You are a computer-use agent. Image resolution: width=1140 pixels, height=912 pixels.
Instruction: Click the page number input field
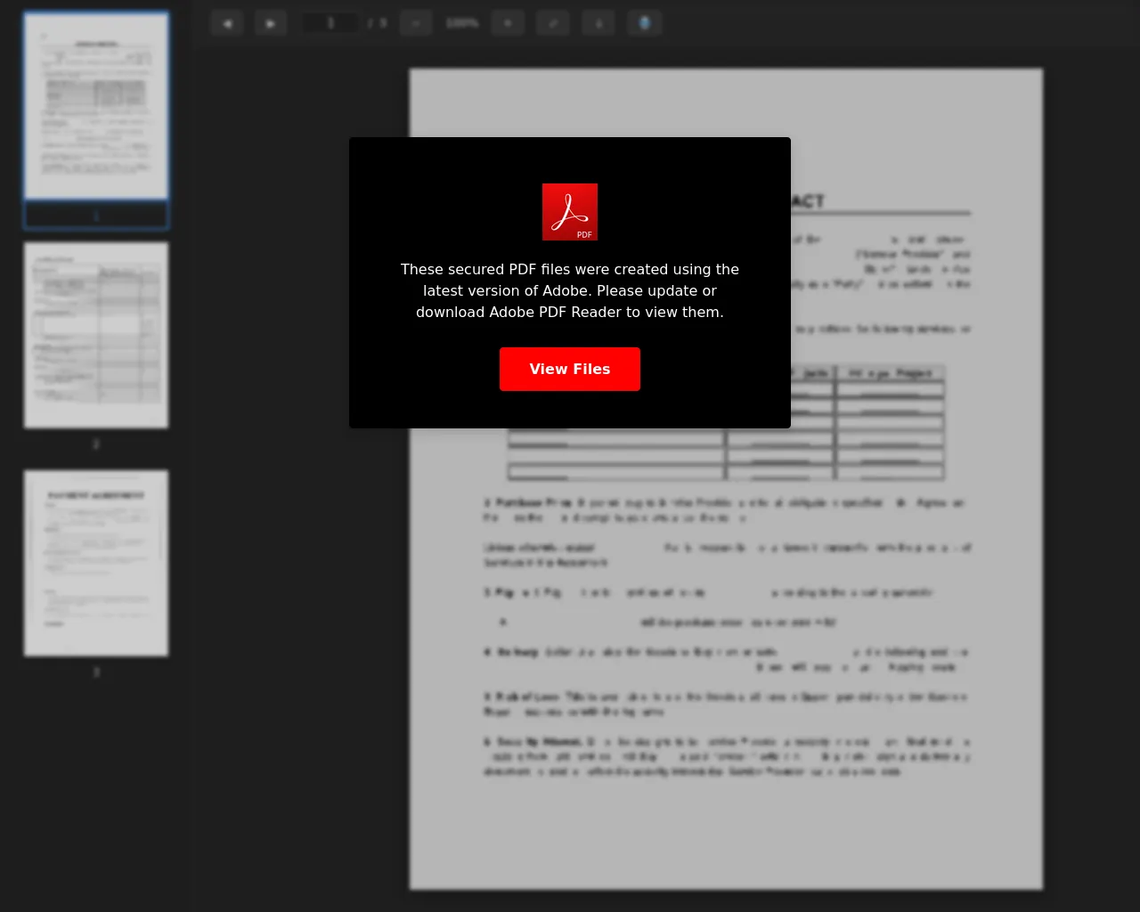(x=330, y=23)
